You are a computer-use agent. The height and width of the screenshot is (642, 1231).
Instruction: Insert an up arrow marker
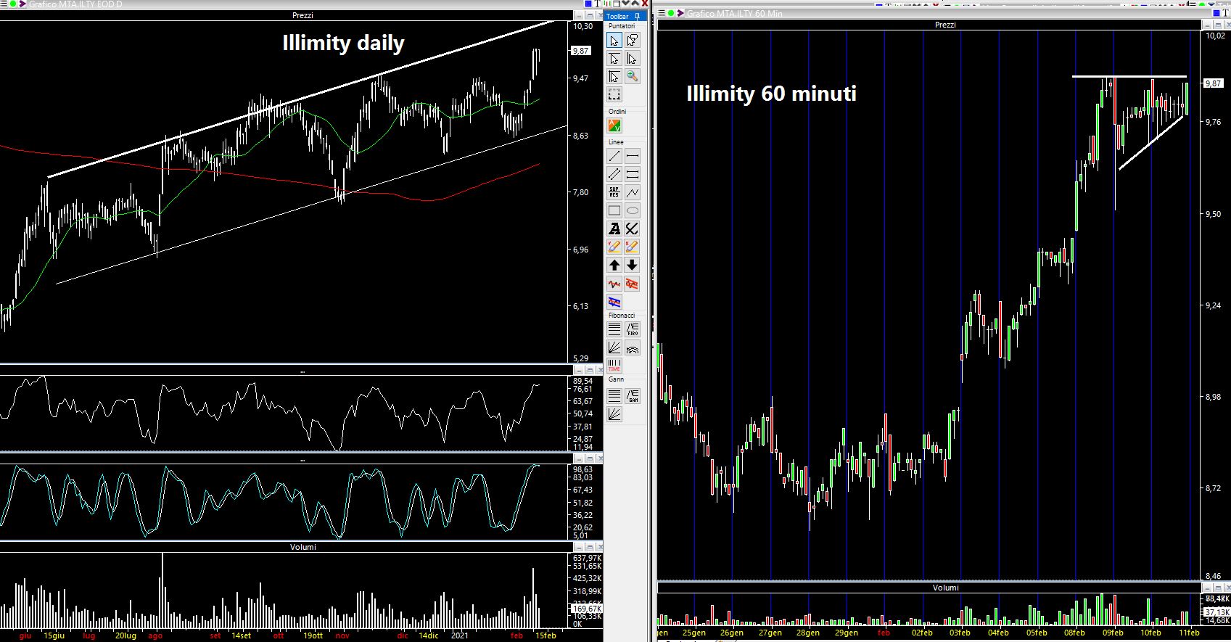(x=614, y=266)
